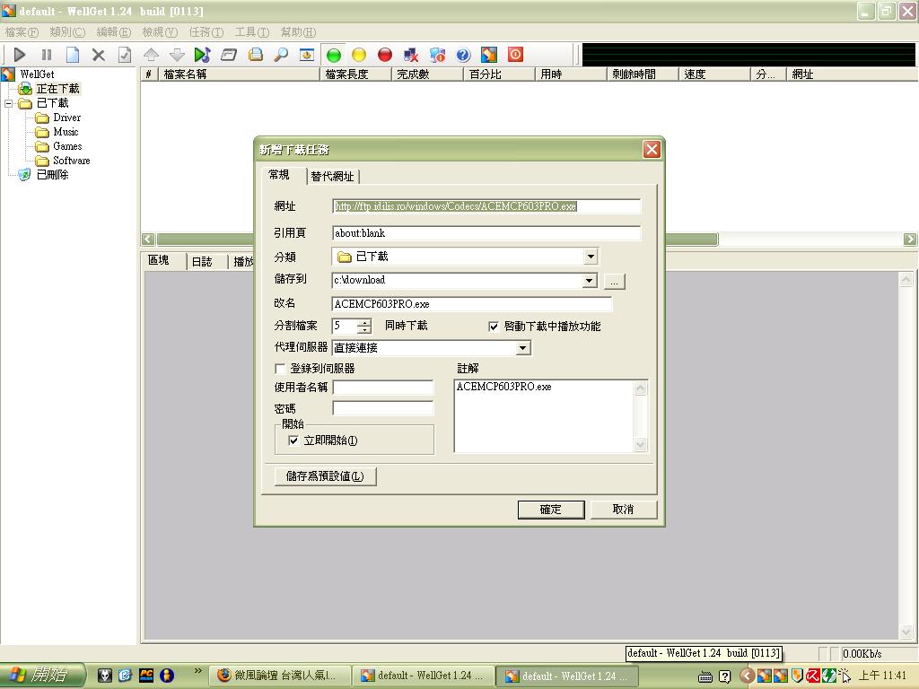Screen dimensions: 919x689
Task: Select the red circle speed icon
Action: click(385, 55)
